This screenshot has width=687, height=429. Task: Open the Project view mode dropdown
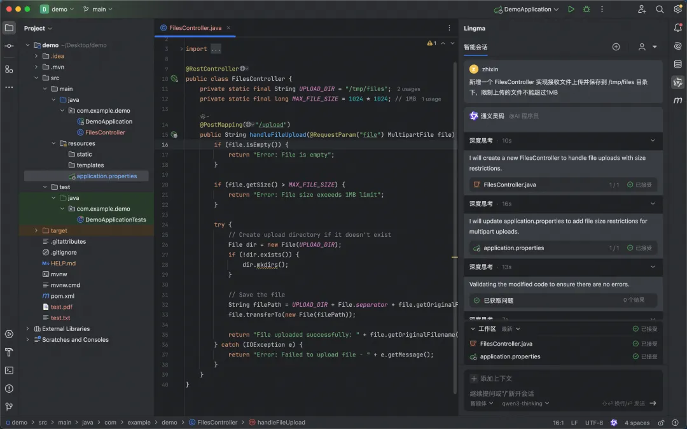(x=38, y=28)
